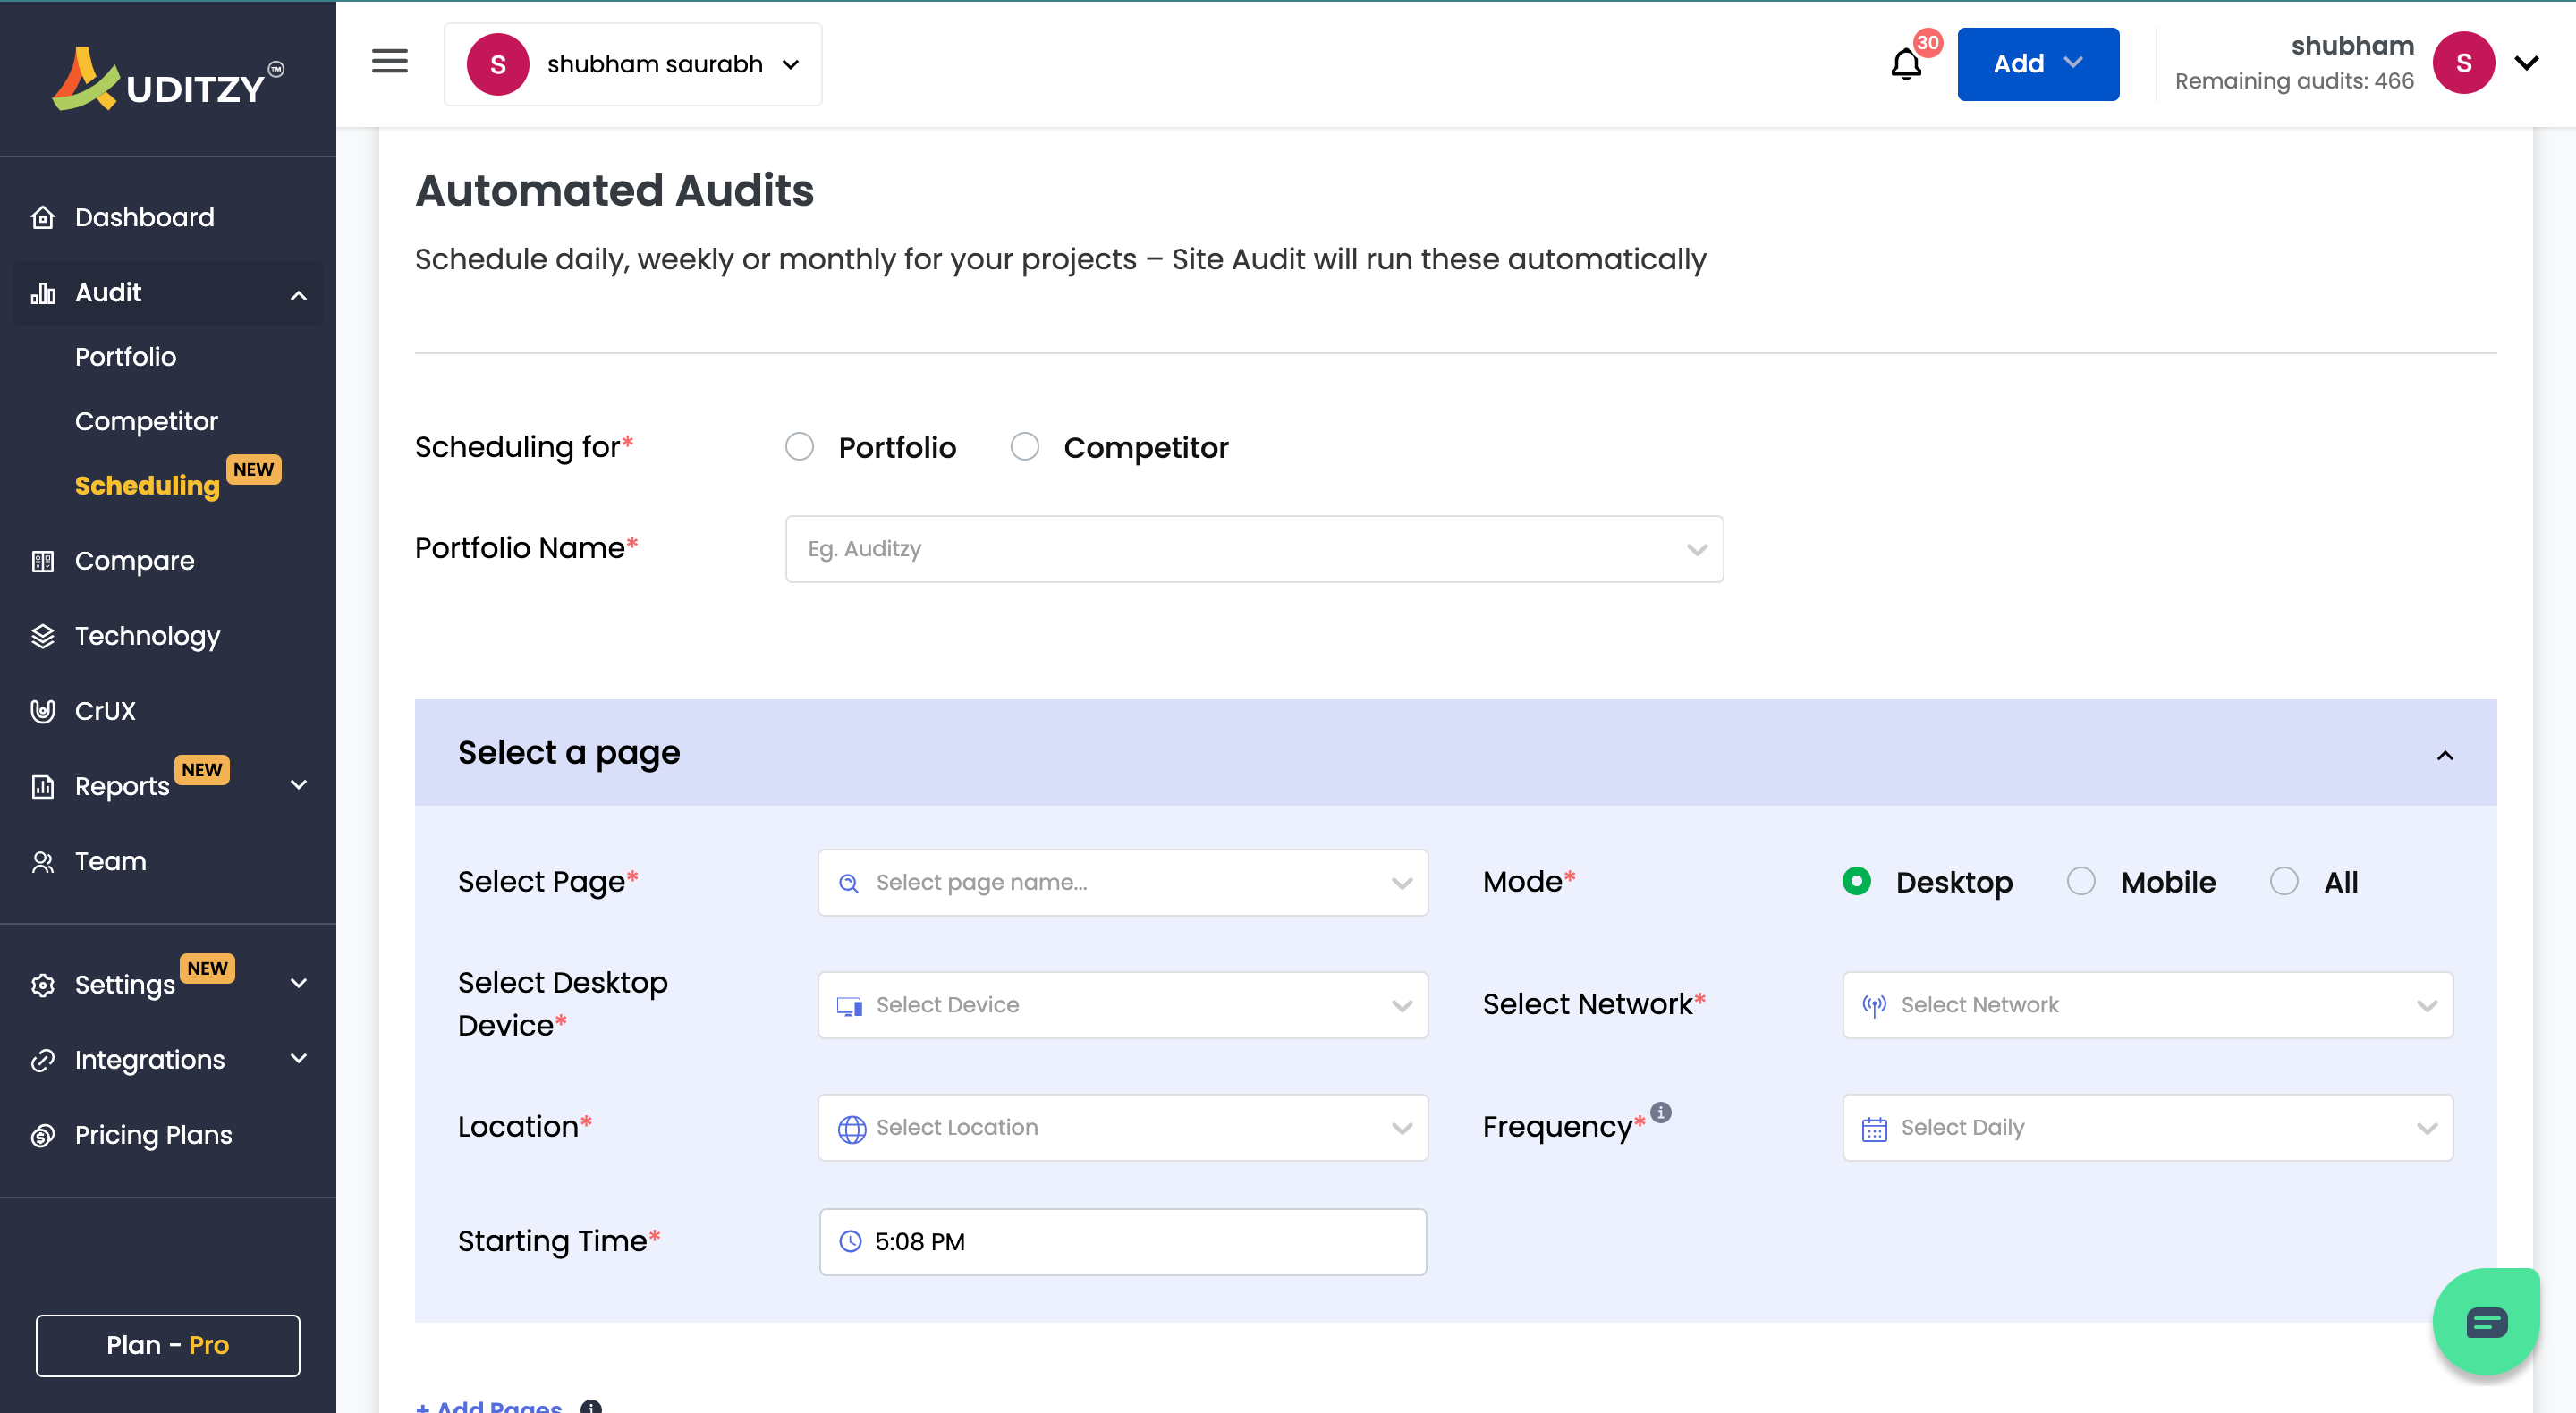
Task: Collapse the Select a page section
Action: point(2447,755)
